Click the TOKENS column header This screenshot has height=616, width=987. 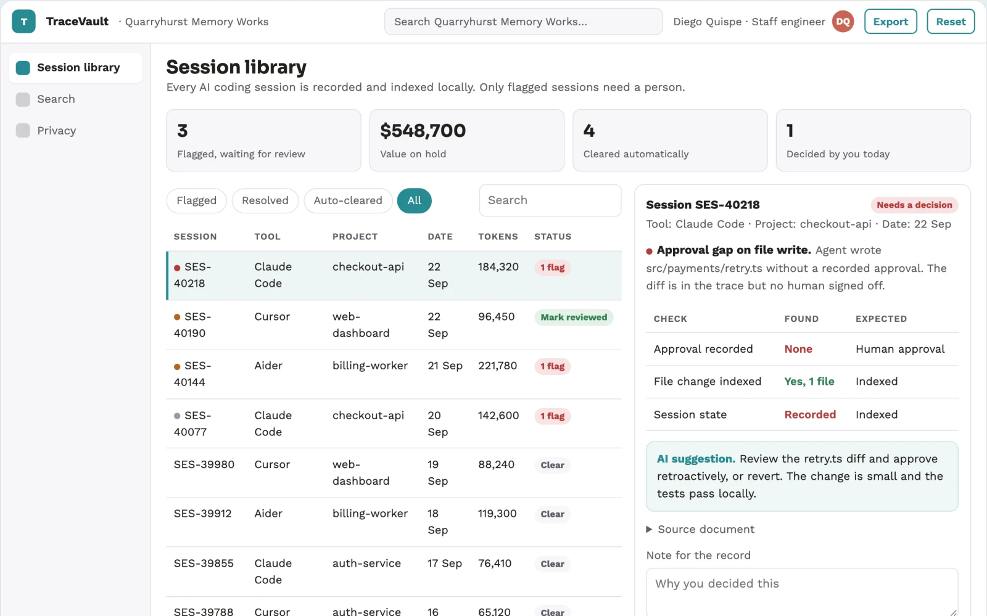click(x=498, y=237)
